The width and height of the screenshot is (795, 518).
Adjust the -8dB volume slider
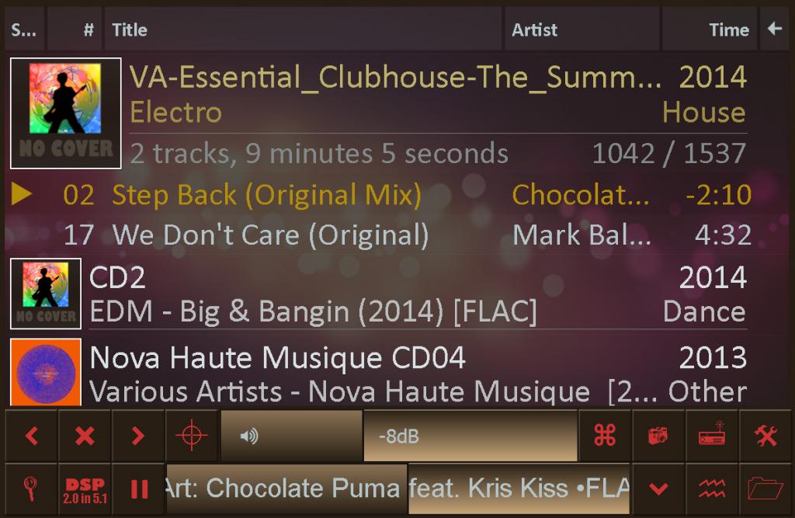[399, 436]
